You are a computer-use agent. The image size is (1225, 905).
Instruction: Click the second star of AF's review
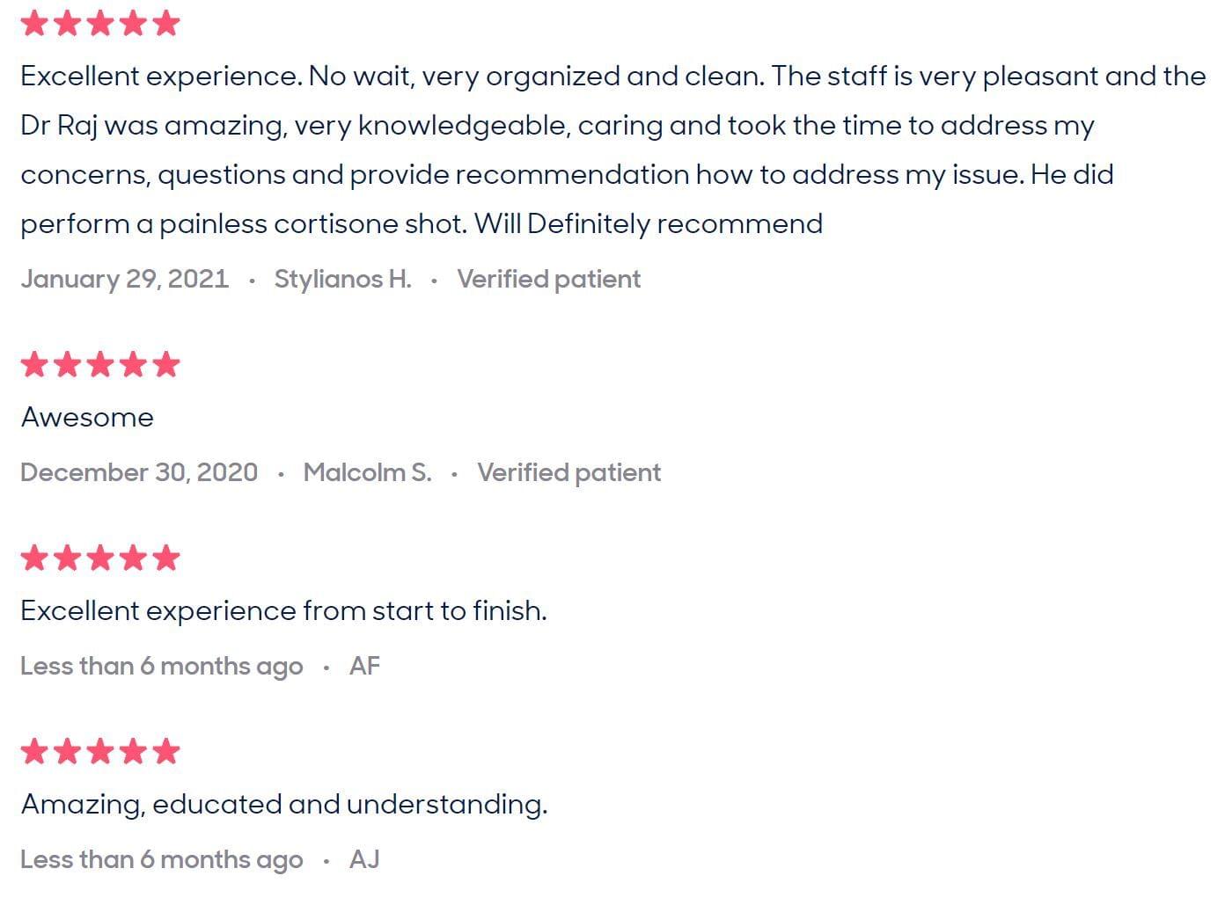point(68,558)
